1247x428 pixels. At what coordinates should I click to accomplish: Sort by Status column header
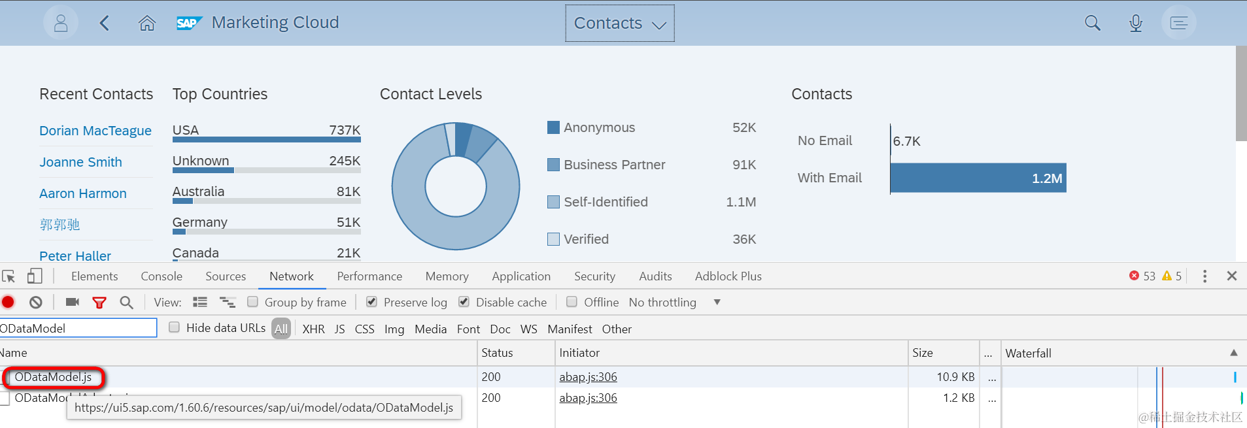(x=516, y=353)
